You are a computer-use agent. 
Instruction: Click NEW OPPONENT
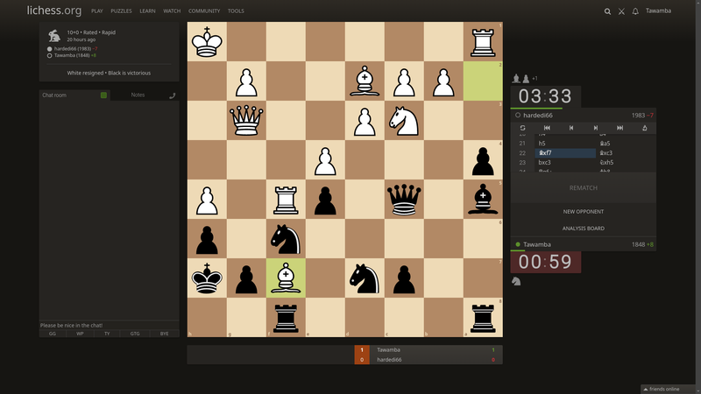(583, 212)
